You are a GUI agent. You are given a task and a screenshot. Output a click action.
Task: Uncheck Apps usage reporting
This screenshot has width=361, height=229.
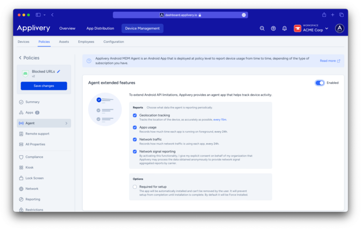pyautogui.click(x=135, y=128)
